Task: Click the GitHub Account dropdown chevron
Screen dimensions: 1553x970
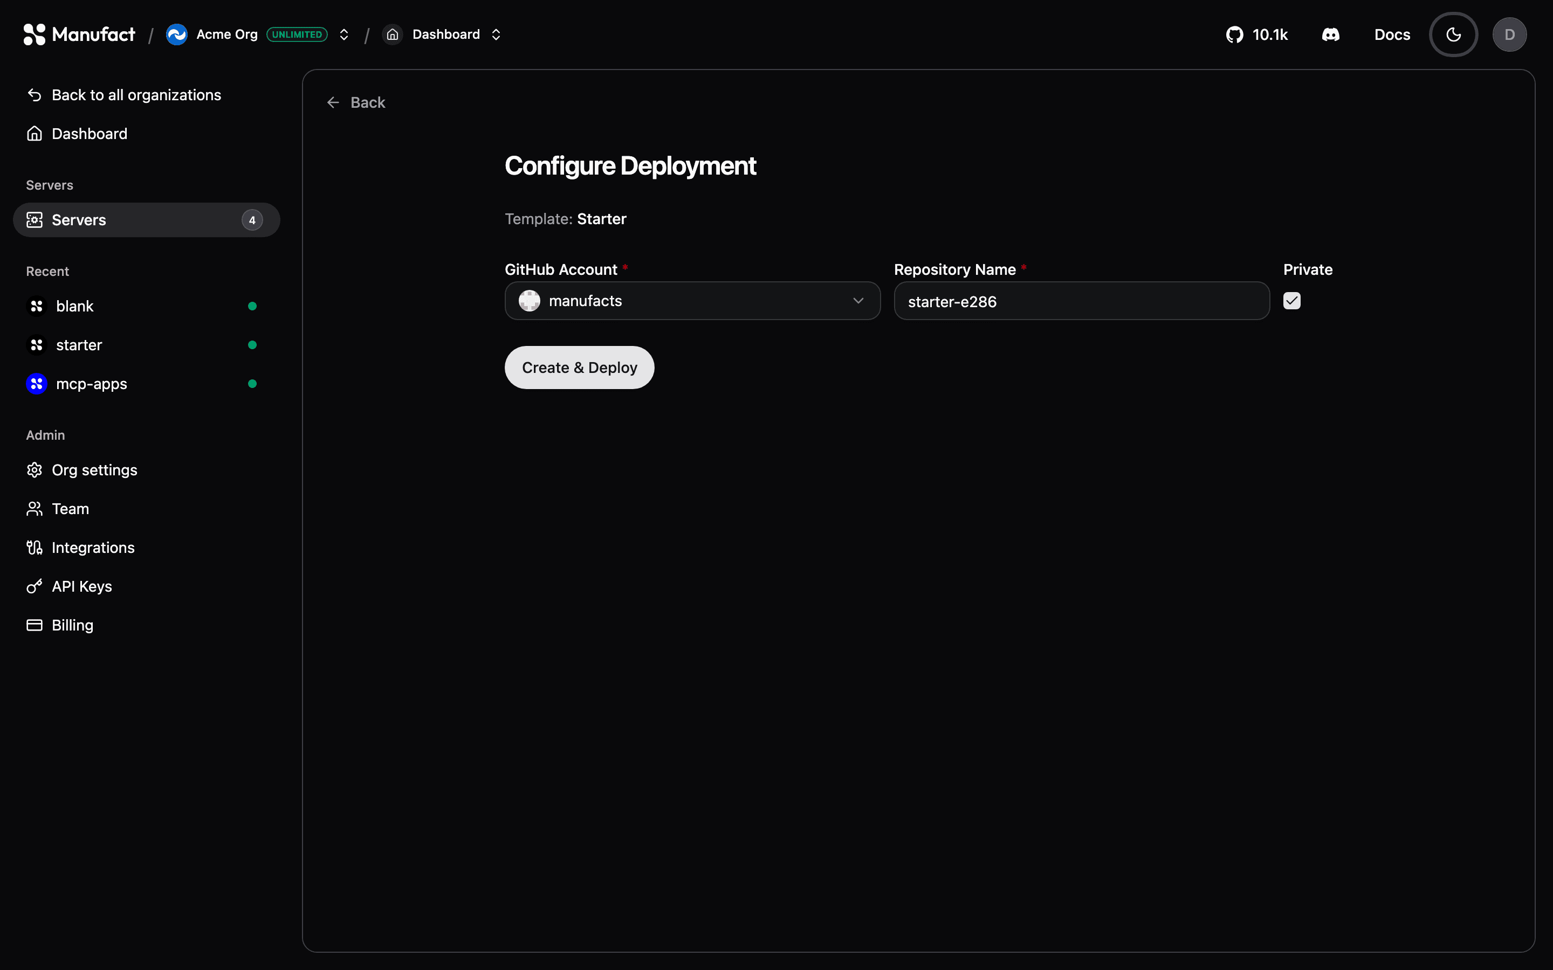Action: [x=858, y=301]
